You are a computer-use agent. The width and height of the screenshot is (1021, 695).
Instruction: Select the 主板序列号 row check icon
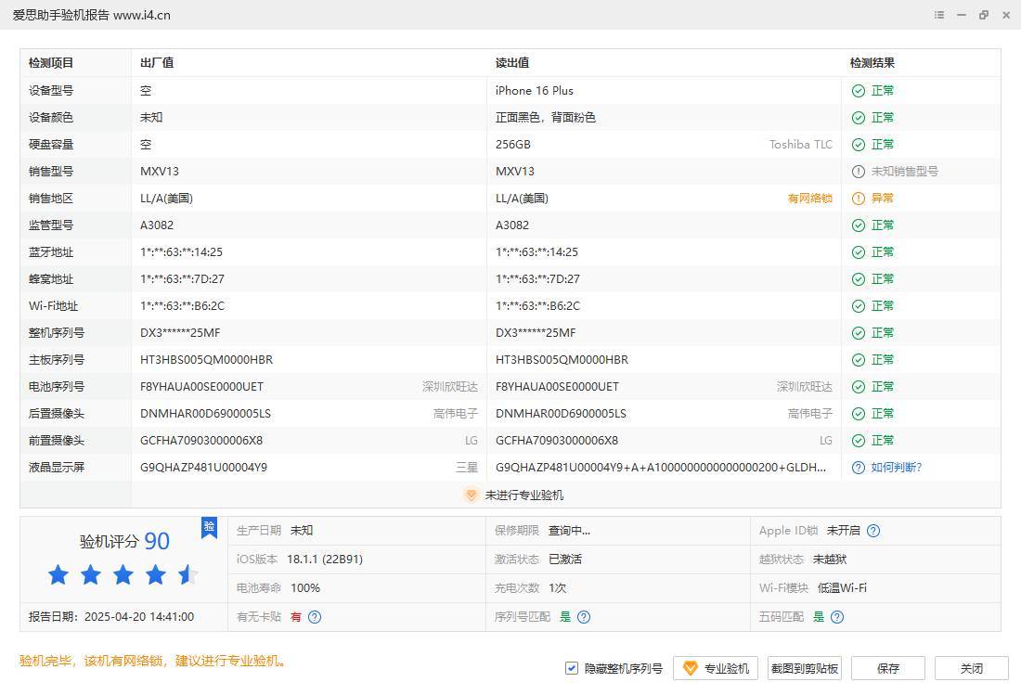tap(859, 360)
